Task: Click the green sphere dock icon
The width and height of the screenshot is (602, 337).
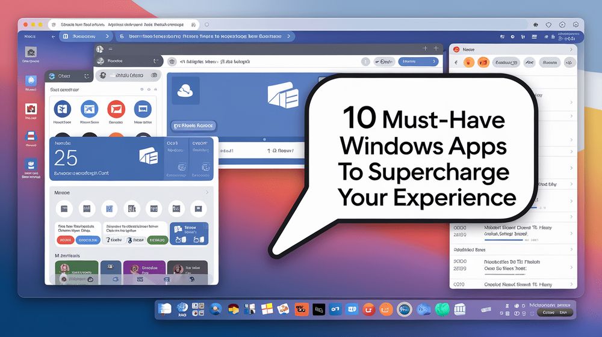Action: (442, 309)
